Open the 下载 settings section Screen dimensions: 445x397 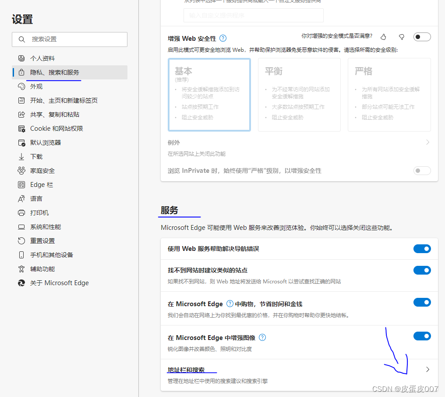70,157
